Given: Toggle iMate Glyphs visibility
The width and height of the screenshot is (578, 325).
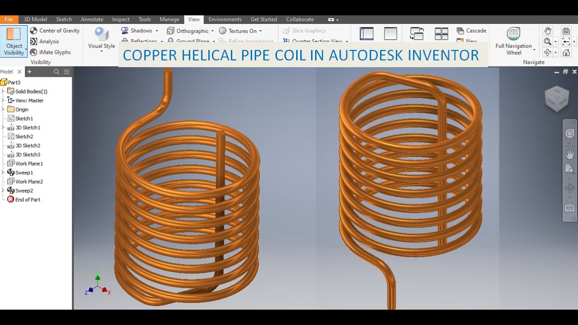Looking at the screenshot, I should pos(51,52).
